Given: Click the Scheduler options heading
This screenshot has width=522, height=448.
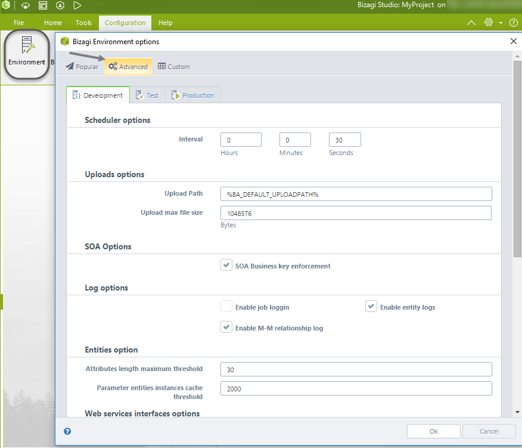Looking at the screenshot, I should pyautogui.click(x=117, y=120).
